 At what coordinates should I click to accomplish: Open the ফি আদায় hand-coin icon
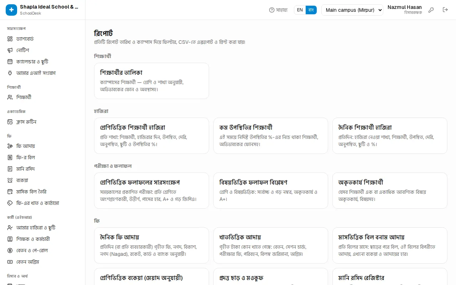[x=10, y=146]
